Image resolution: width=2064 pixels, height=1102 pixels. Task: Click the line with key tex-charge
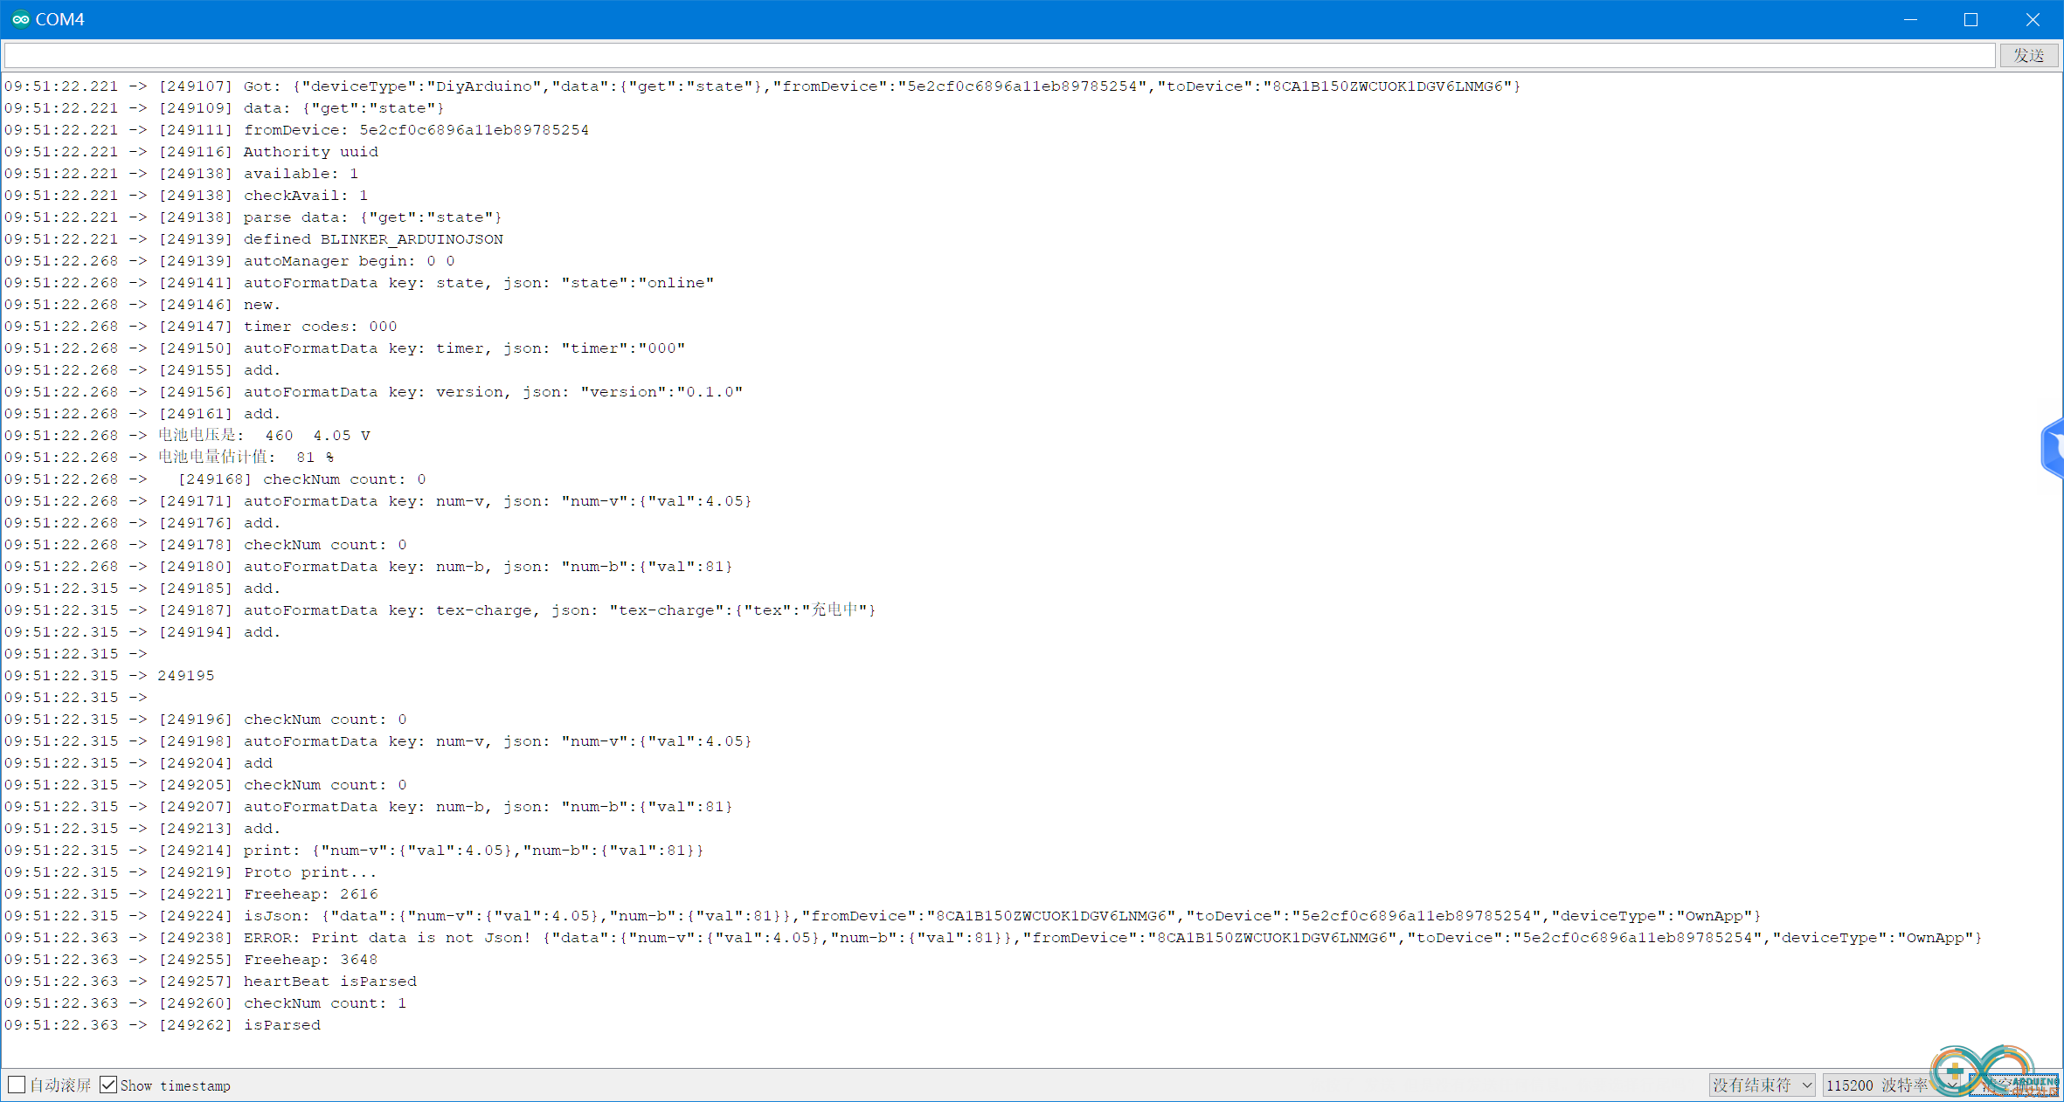tap(440, 610)
